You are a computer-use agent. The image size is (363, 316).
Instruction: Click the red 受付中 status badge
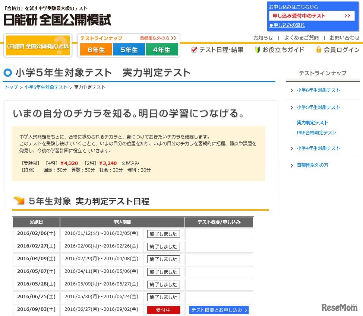(163, 310)
